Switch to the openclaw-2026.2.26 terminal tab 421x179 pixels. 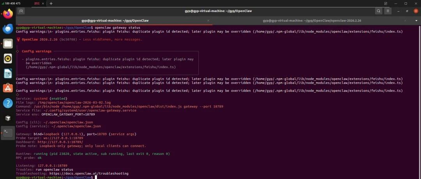(x=312, y=21)
